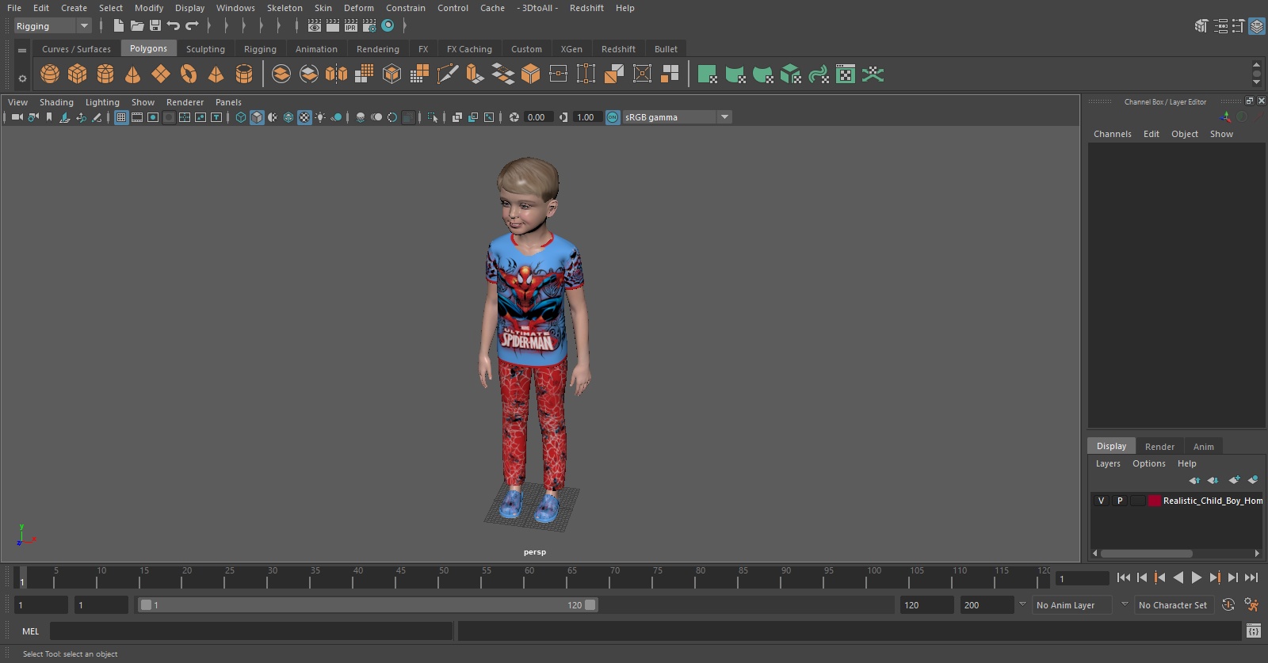This screenshot has height=663, width=1268.
Task: Click the Realistic_Child_Boy layer color swatch
Action: (1155, 501)
